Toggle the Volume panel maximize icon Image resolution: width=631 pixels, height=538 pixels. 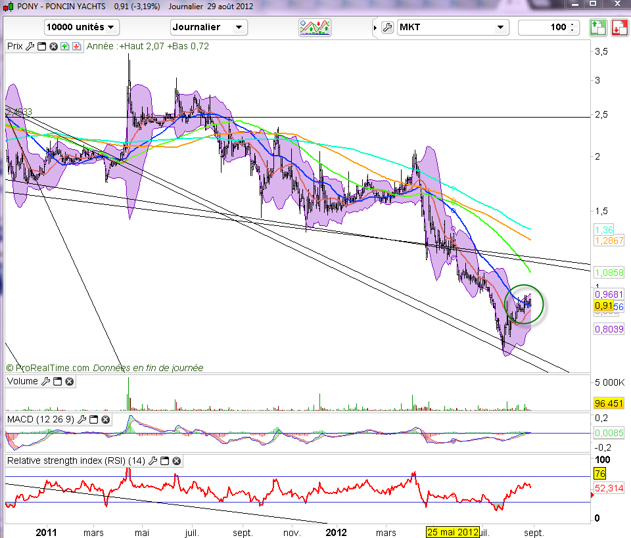coord(57,382)
